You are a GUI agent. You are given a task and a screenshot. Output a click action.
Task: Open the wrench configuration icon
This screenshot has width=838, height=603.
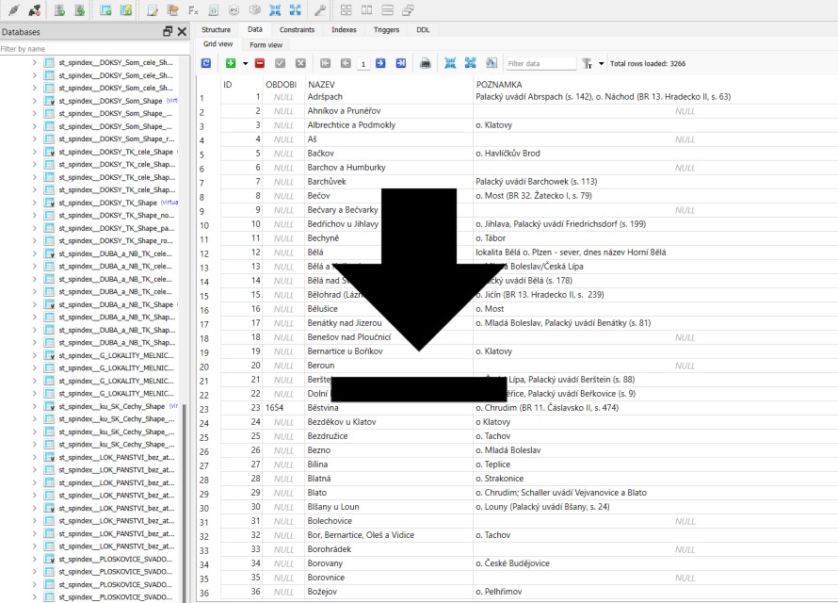pyautogui.click(x=319, y=10)
